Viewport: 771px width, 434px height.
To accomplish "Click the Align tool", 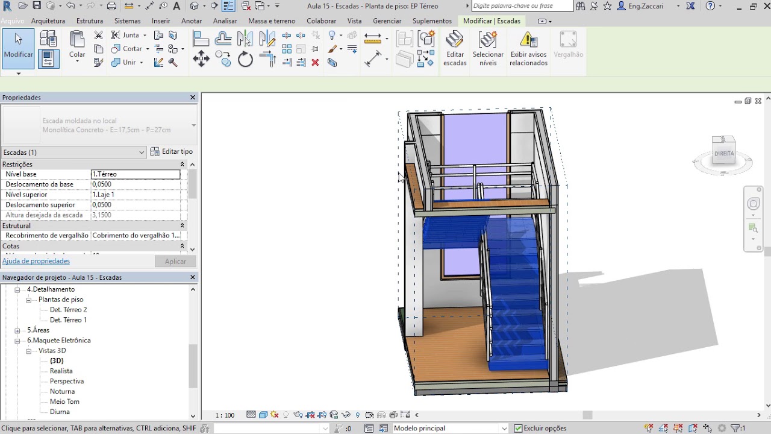I will [x=201, y=39].
